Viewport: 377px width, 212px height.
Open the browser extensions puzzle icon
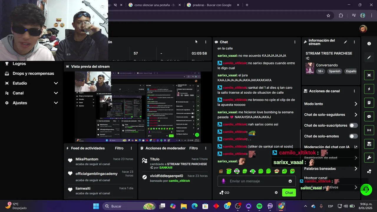[341, 16]
